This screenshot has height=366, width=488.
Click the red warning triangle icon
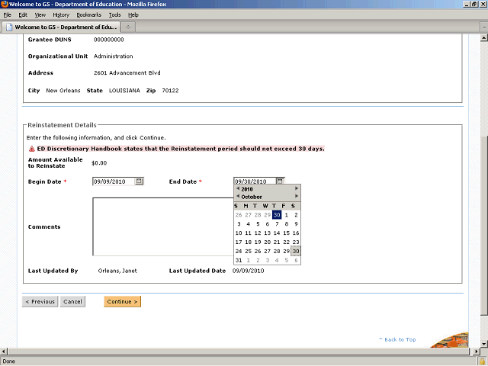32,149
